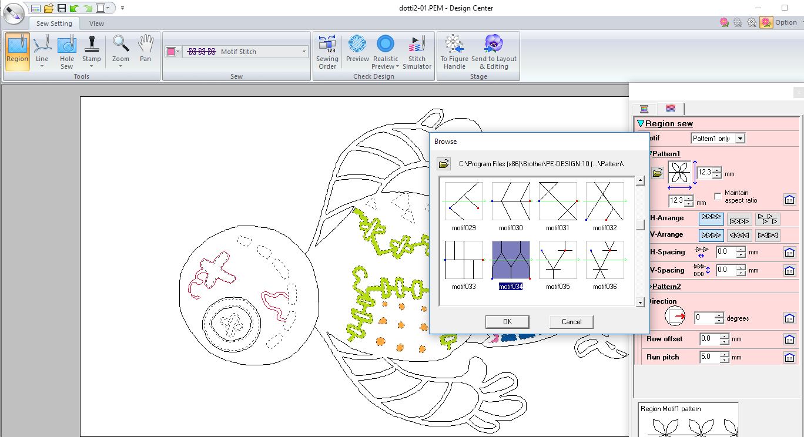Image resolution: width=804 pixels, height=437 pixels.
Task: Undo the last action with green arrow
Action: [73, 8]
